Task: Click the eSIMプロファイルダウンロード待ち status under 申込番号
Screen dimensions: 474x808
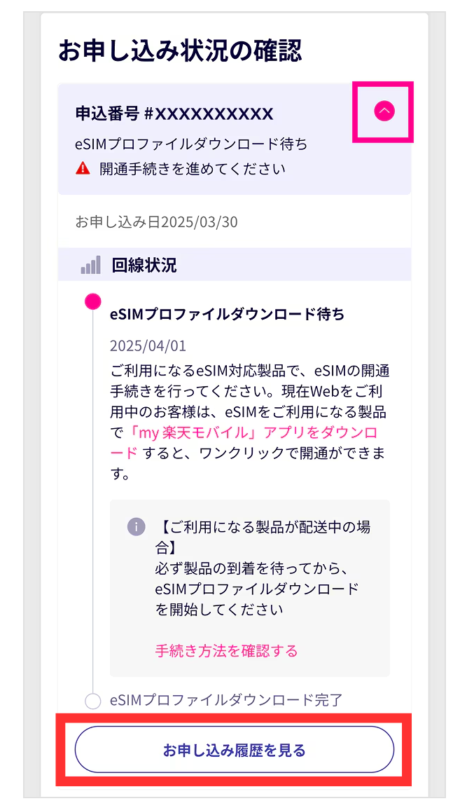Action: point(190,145)
